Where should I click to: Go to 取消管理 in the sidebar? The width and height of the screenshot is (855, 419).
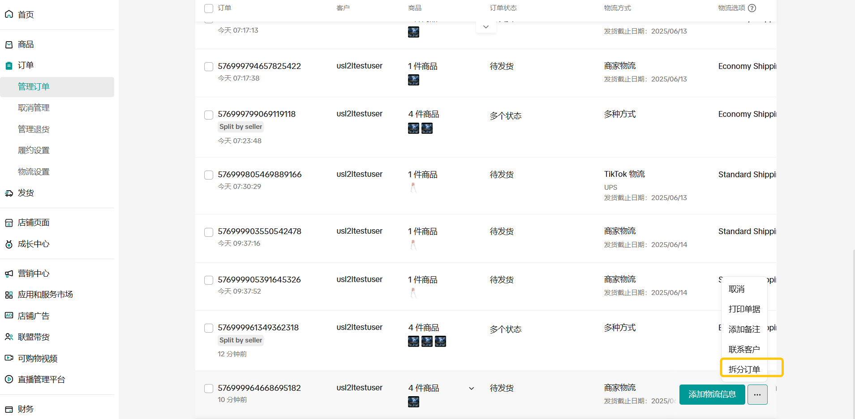click(x=34, y=108)
